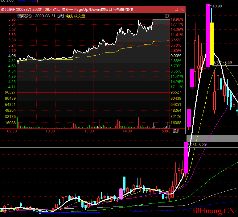Click the 15:00 time axis label

point(165,131)
